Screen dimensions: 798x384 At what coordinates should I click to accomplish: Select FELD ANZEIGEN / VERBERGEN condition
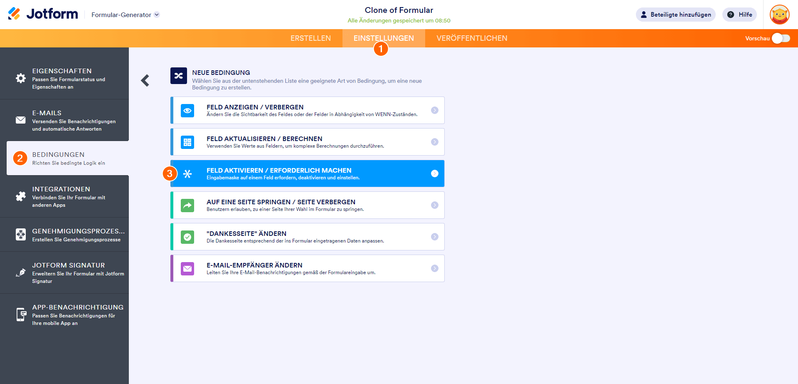click(307, 110)
